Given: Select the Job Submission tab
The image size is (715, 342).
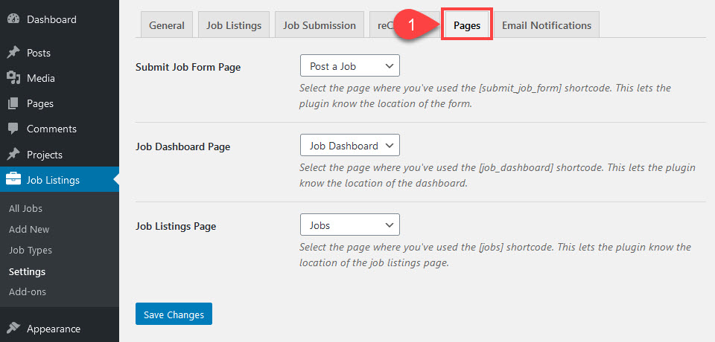Looking at the screenshot, I should click(320, 25).
